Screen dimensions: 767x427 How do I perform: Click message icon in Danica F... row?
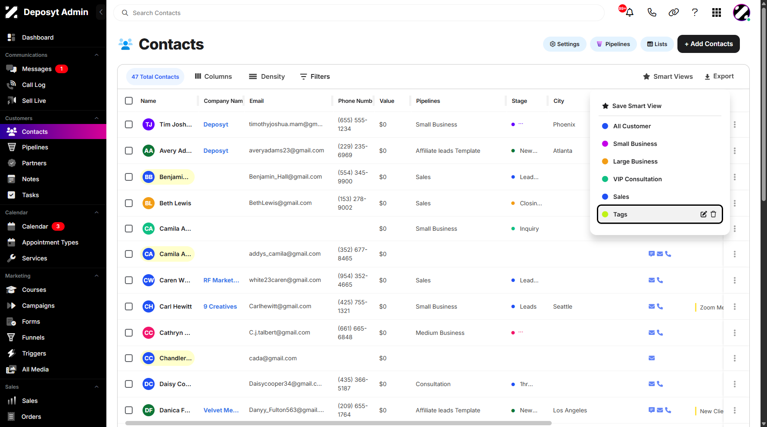point(652,410)
